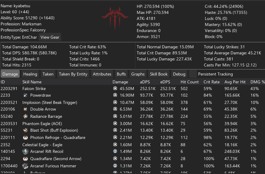The image size is (265, 174).
Task: Switch to the Buffs tab
Action: point(121,74)
